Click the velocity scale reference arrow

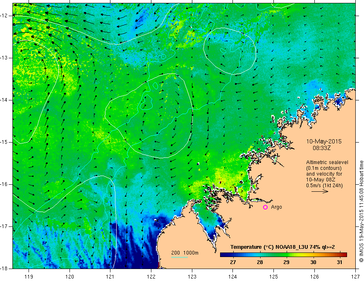tap(320, 191)
